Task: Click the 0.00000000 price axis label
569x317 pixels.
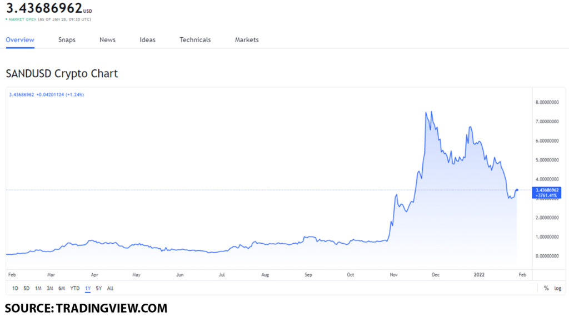Action: tap(547, 256)
